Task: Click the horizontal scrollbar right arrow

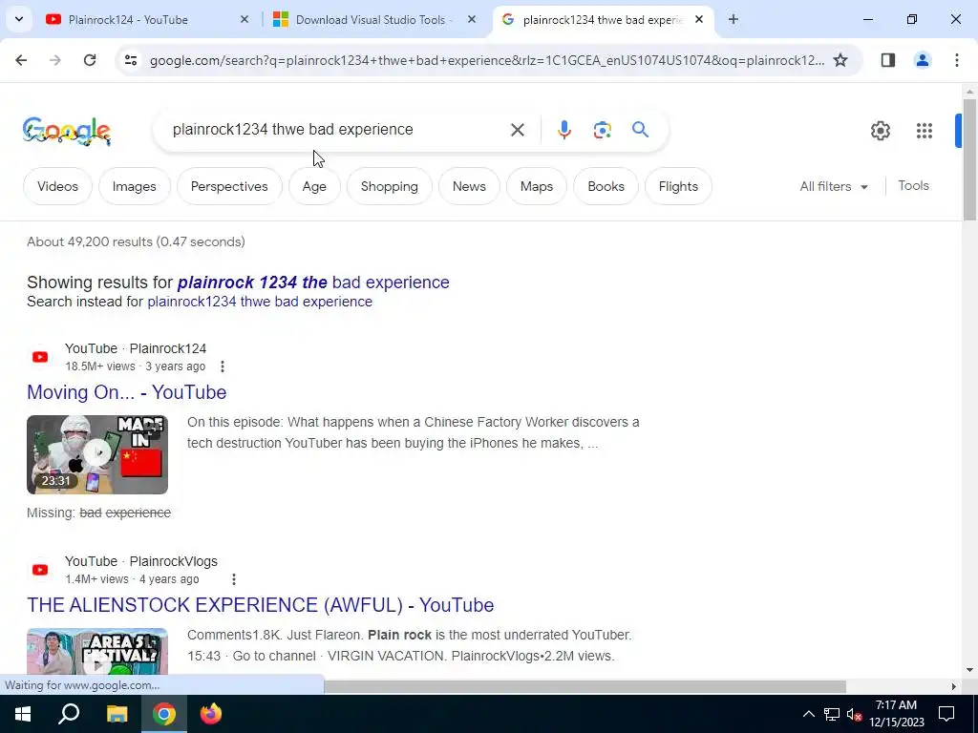Action: [953, 686]
